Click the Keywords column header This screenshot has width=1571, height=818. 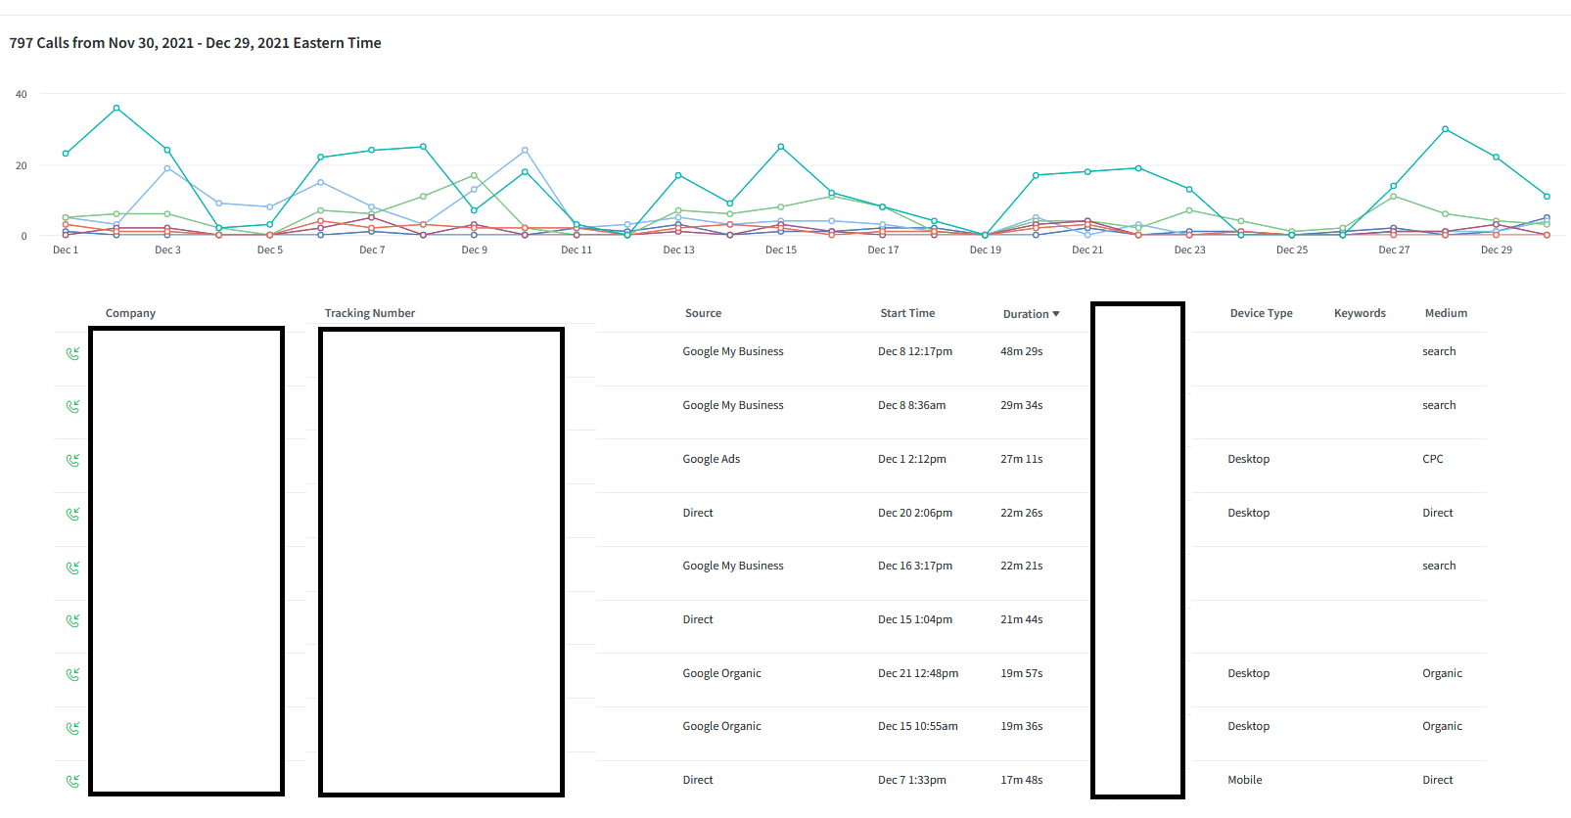pos(1360,313)
